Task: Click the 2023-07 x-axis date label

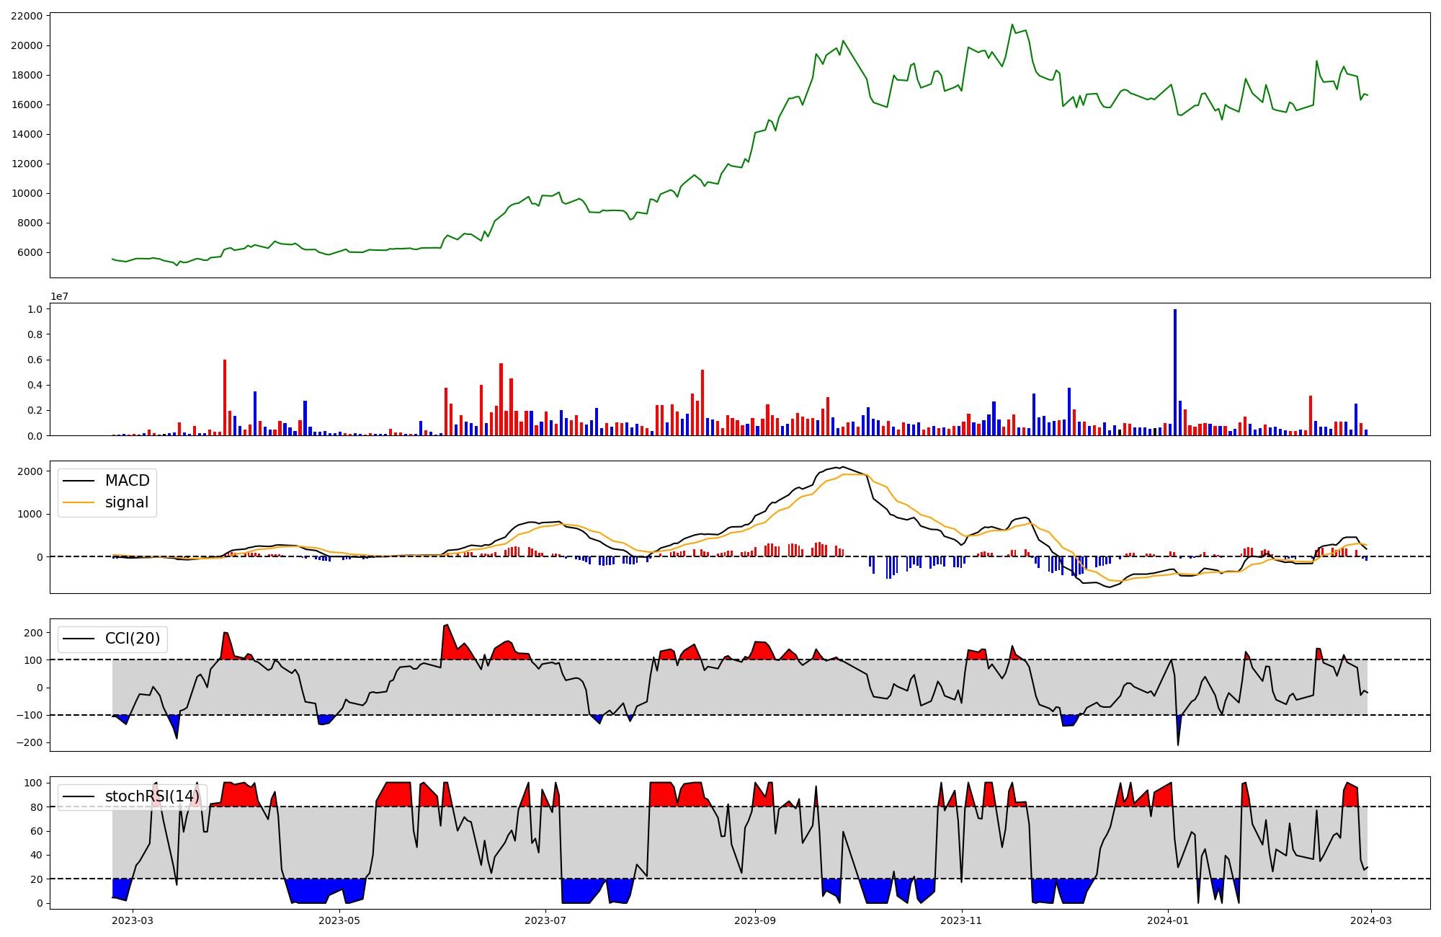Action: tap(545, 920)
